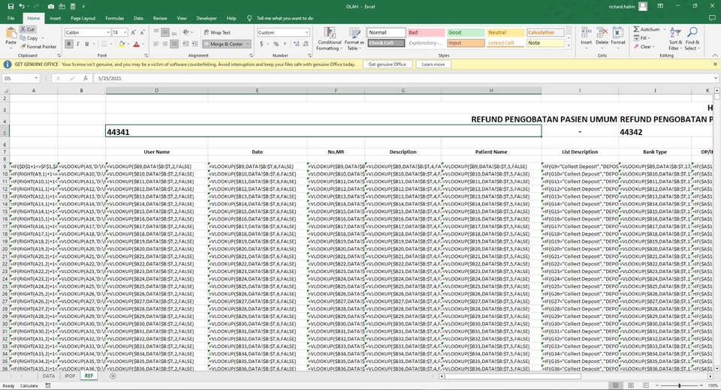Image resolution: width=721 pixels, height=390 pixels.
Task: Open the font name Calibri dropdown
Action: click(x=108, y=32)
